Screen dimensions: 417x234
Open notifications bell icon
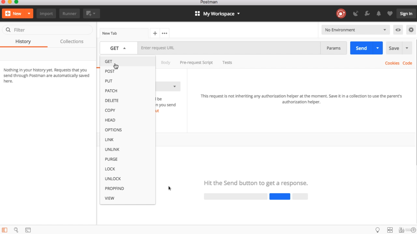379,14
